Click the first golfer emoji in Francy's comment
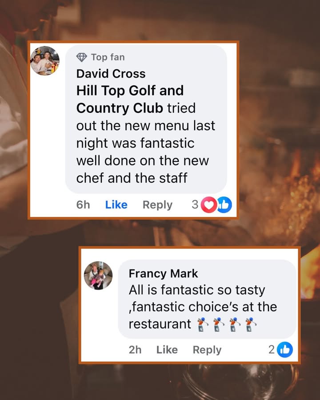The image size is (320, 400). (x=203, y=324)
